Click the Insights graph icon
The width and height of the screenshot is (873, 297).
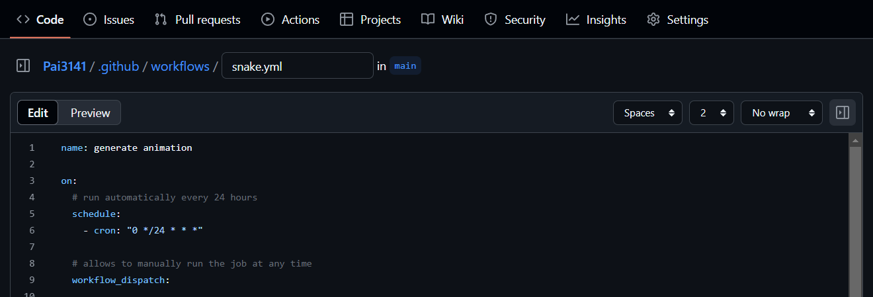[573, 20]
